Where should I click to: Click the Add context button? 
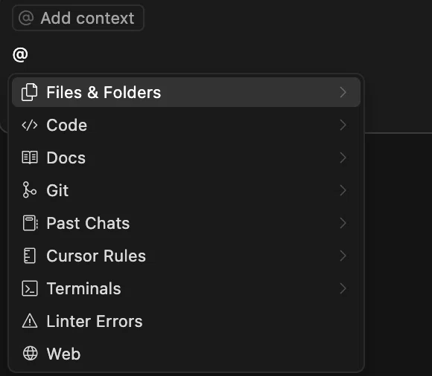(78, 18)
